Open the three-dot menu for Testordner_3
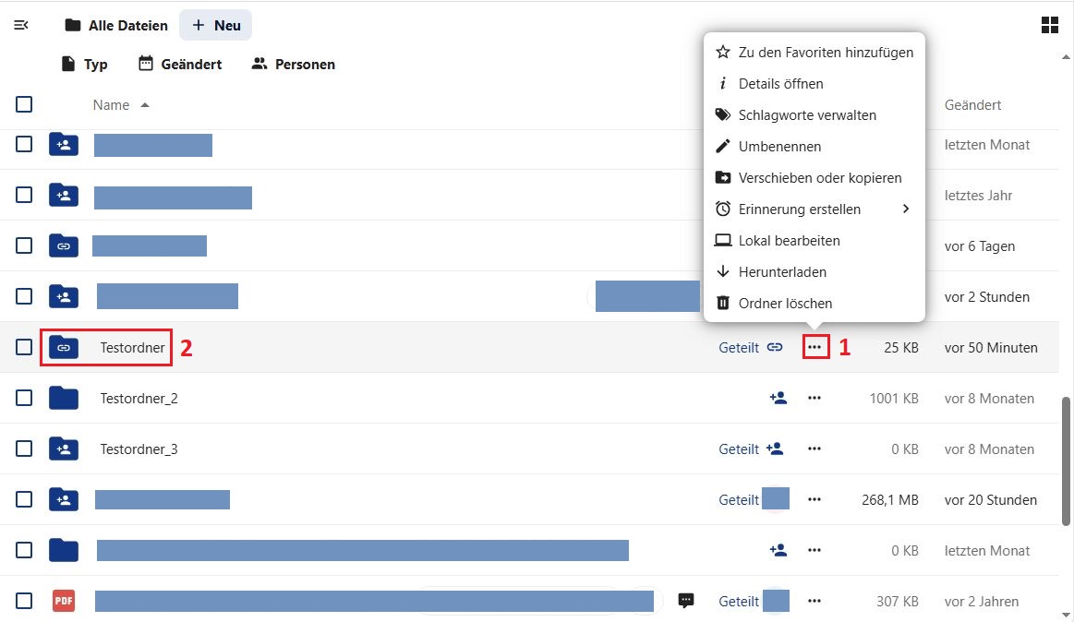The height and width of the screenshot is (622, 1074). pyautogui.click(x=814, y=449)
